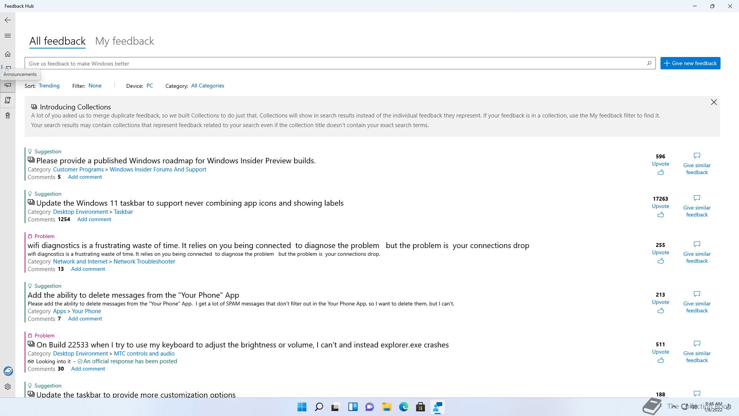Open 'Add the ability to delete messages' title

coord(133,295)
